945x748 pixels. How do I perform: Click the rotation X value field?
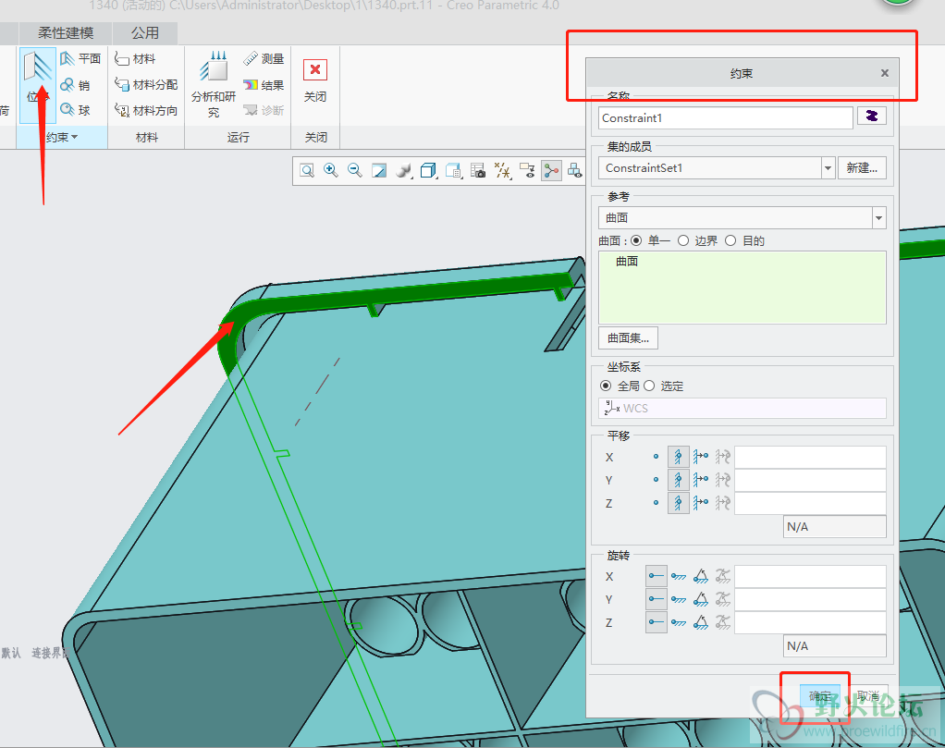811,576
